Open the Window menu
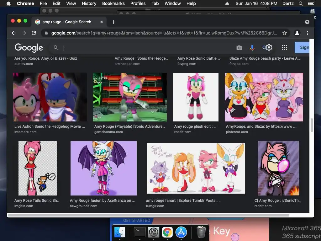 [x=173, y=3]
